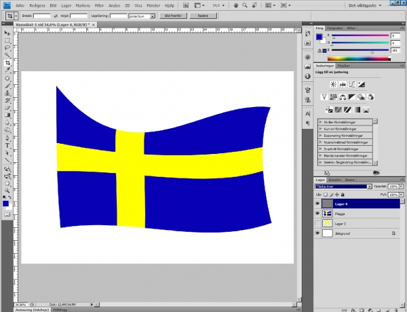Add a Channel Mixer adjustment
This screenshot has height=312, width=407.
click(x=370, y=97)
